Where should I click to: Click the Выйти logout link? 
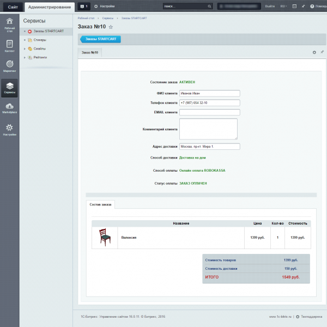(x=270, y=6)
